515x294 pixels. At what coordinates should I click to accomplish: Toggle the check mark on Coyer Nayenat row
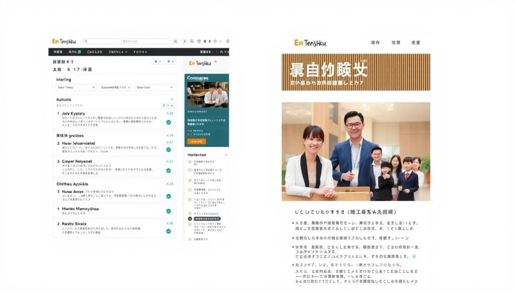(x=168, y=171)
